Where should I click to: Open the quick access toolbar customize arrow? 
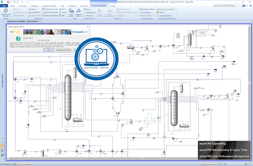click(x=28, y=2)
